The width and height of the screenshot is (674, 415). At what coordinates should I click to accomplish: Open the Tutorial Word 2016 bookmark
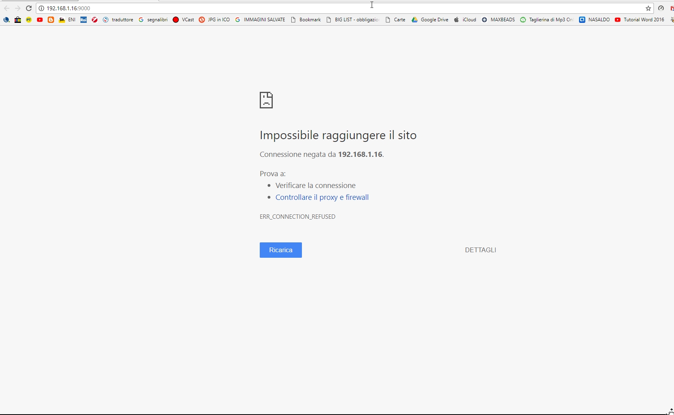[640, 20]
